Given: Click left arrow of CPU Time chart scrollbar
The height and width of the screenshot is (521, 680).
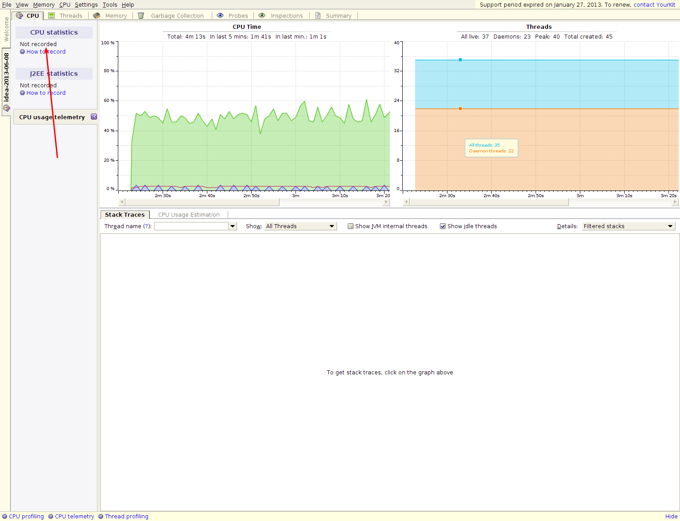Looking at the screenshot, I should click(122, 202).
